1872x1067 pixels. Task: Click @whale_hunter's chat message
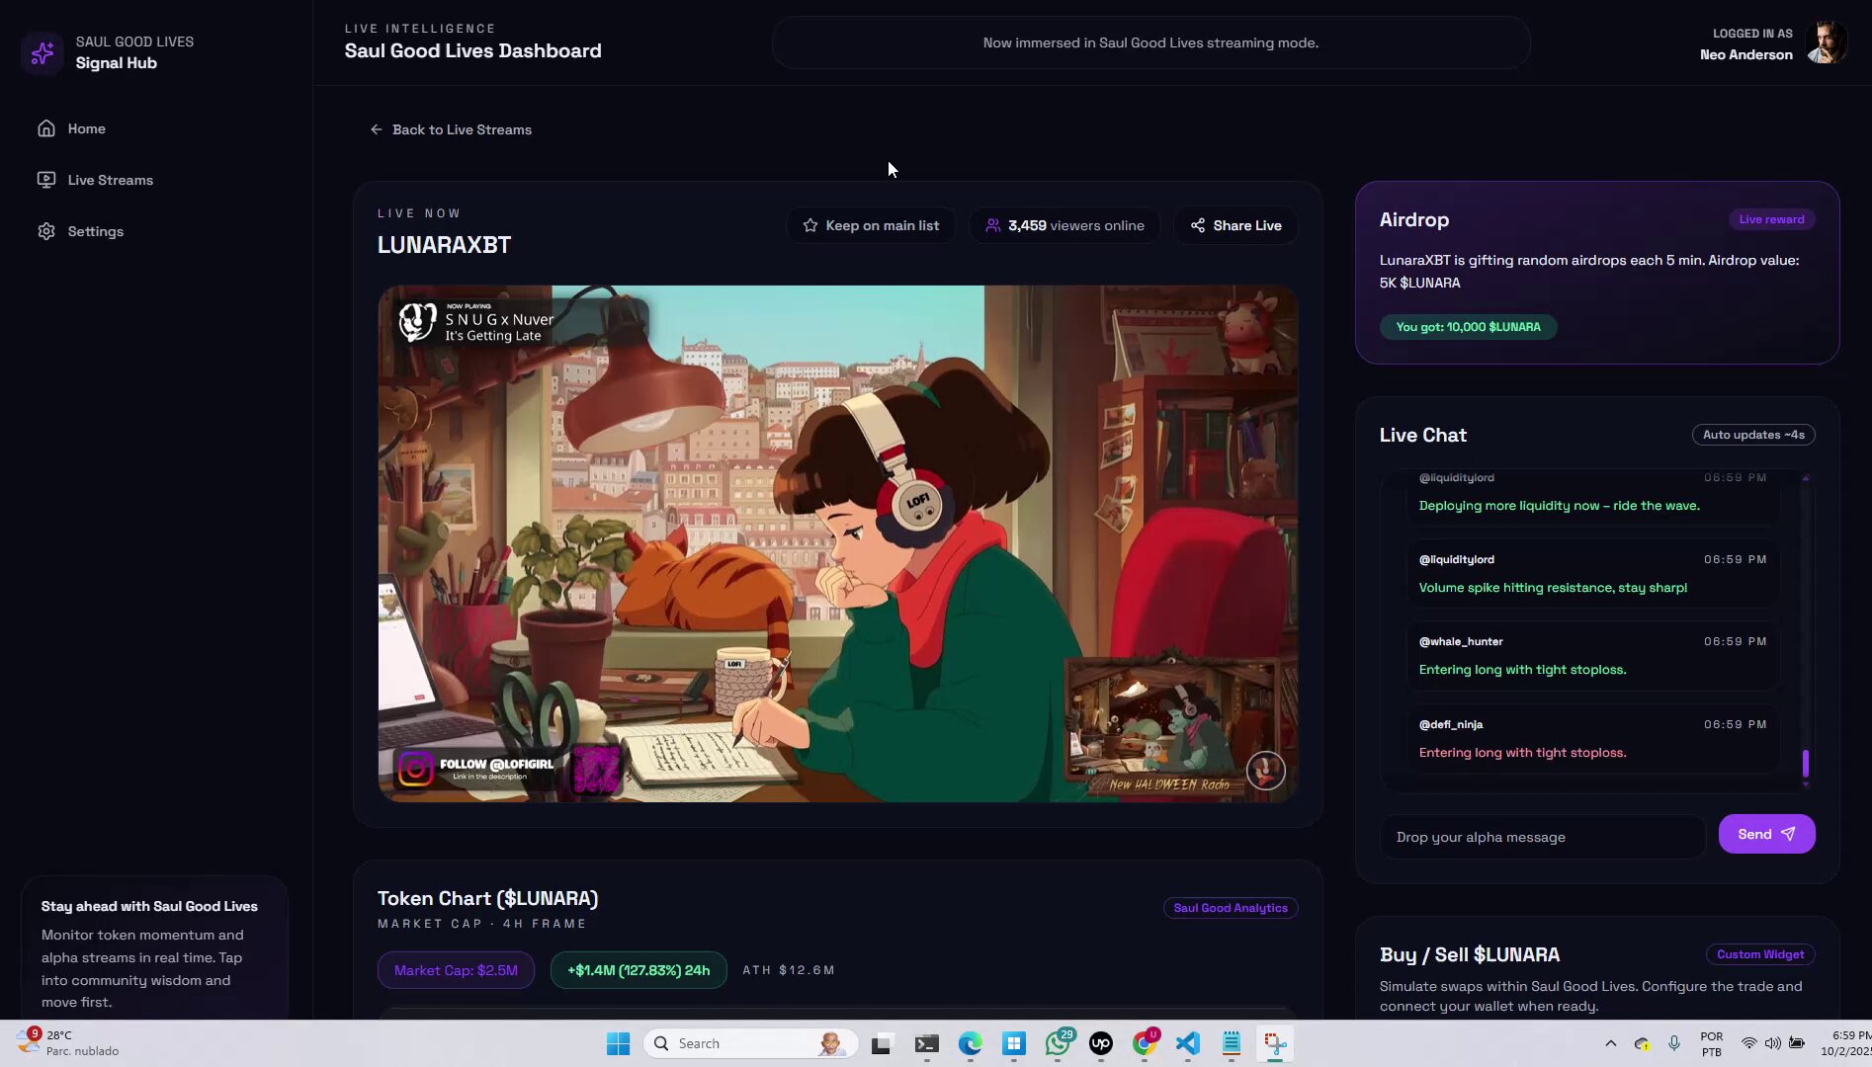[x=1592, y=656]
